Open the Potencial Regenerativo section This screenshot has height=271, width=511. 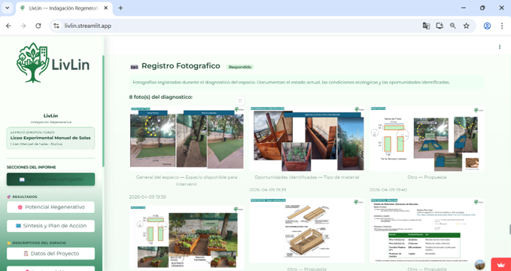(x=50, y=207)
